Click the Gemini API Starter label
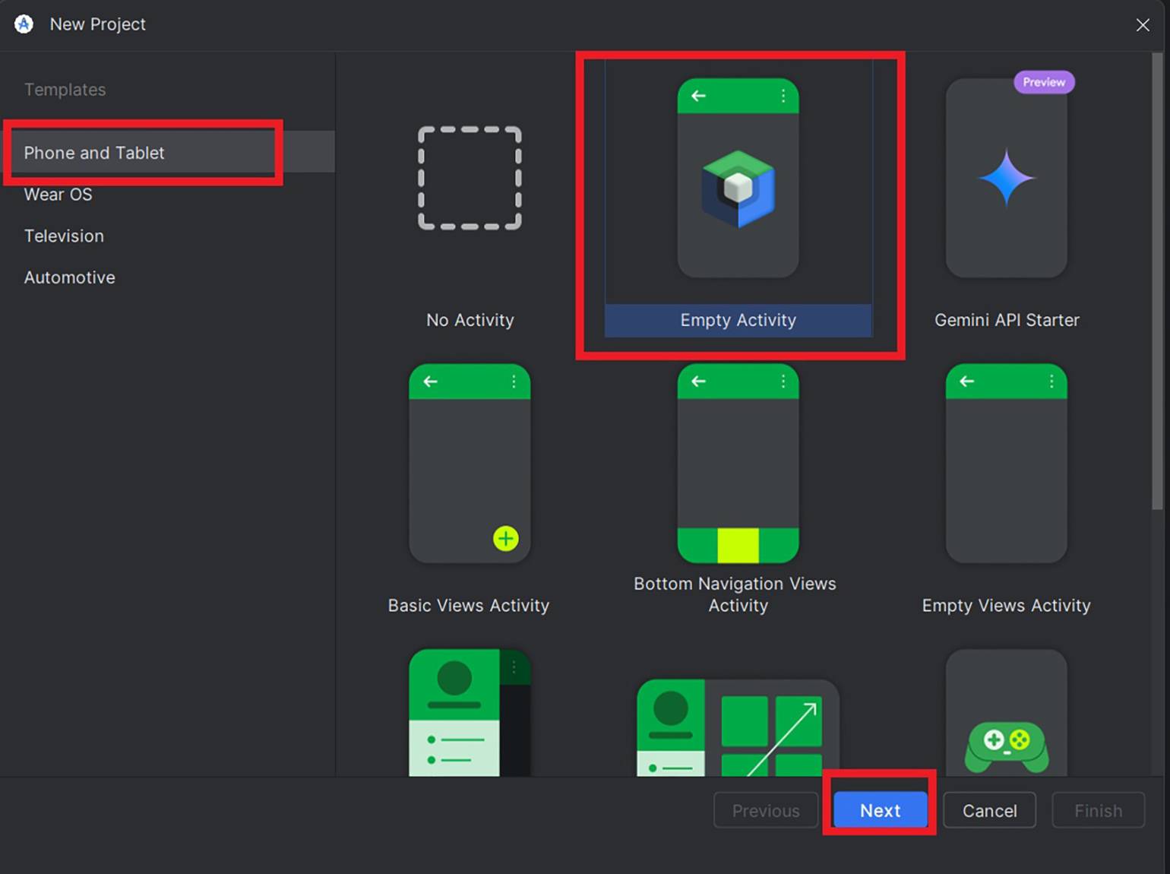 (x=1006, y=320)
